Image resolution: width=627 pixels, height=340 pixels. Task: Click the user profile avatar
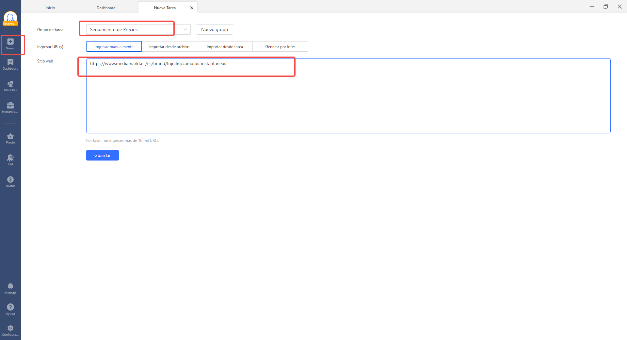[10, 18]
